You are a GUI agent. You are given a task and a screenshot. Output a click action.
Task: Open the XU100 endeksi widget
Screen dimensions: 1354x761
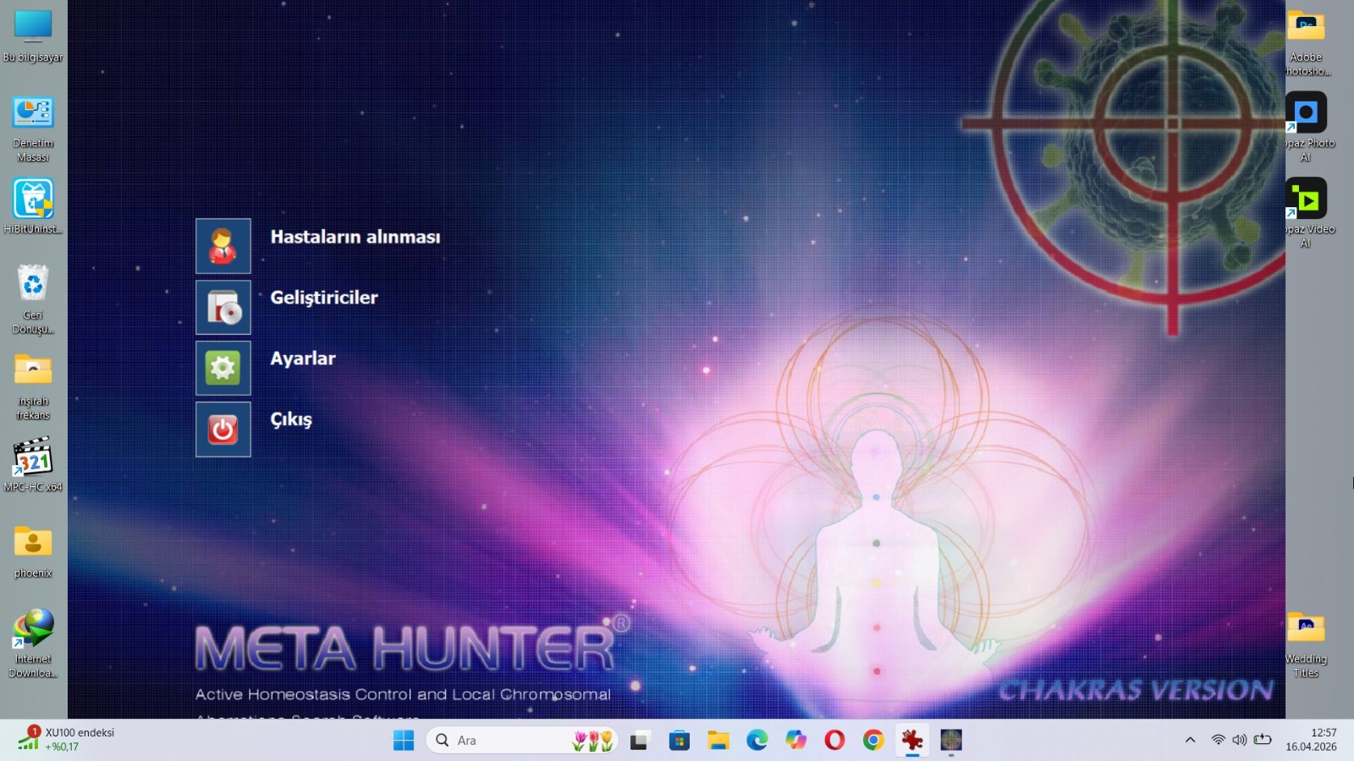coord(66,739)
